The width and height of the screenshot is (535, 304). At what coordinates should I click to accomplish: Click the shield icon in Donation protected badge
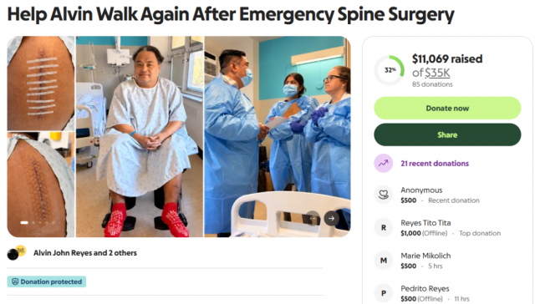[x=15, y=281]
